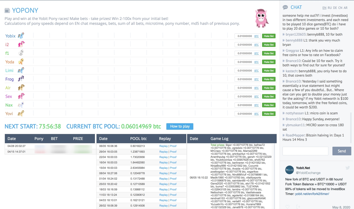This screenshot has width=354, height=209.
Task: Click reply arrow beside bryan120603
Action: 284,35
